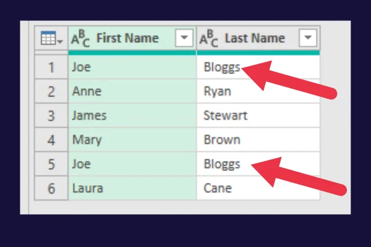Screen dimensions: 371x247
Task: Select row number 3
Action: click(x=51, y=115)
